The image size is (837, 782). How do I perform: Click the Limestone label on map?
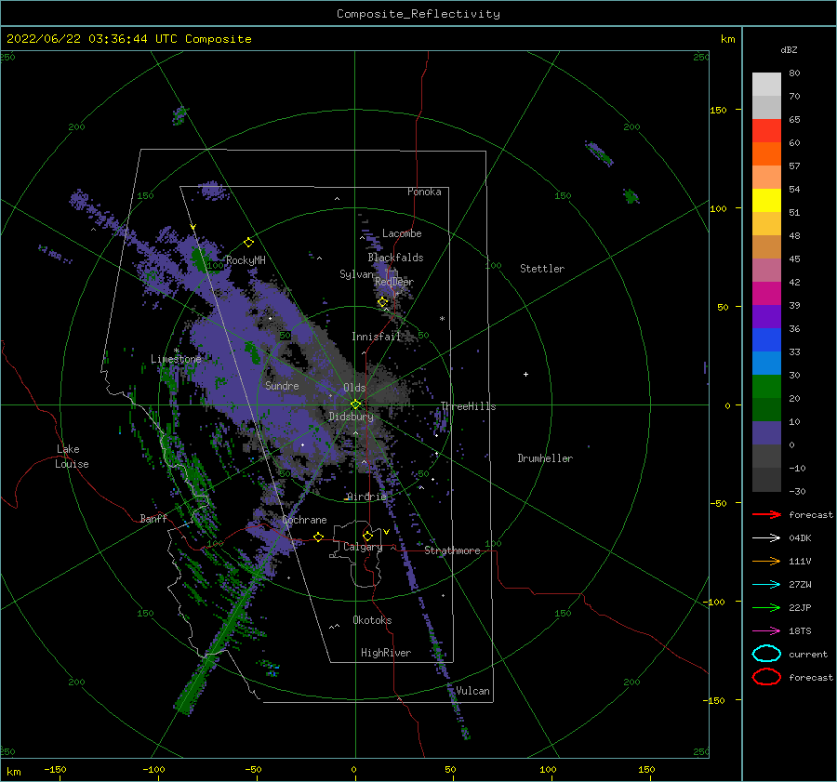pos(176,359)
